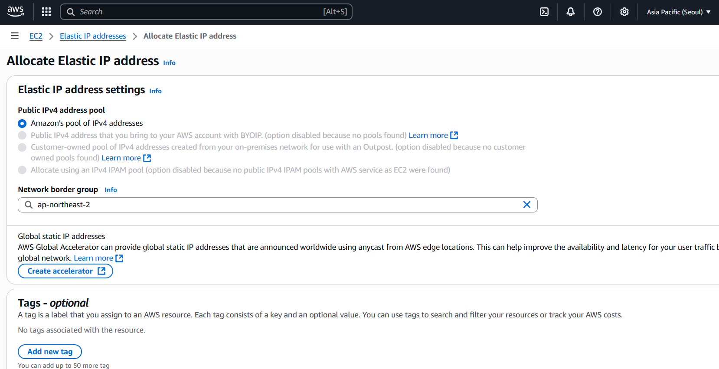Open the CloudShell terminal icon
The image size is (719, 369).
pyautogui.click(x=544, y=12)
